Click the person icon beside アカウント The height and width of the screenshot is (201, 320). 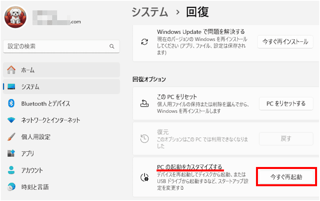[11, 170]
